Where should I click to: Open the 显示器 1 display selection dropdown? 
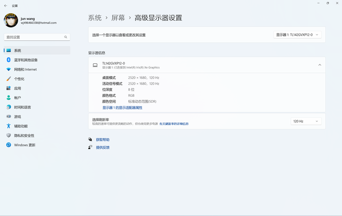pyautogui.click(x=297, y=35)
